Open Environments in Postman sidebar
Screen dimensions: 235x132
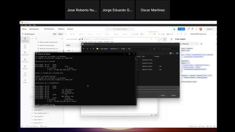(25, 53)
